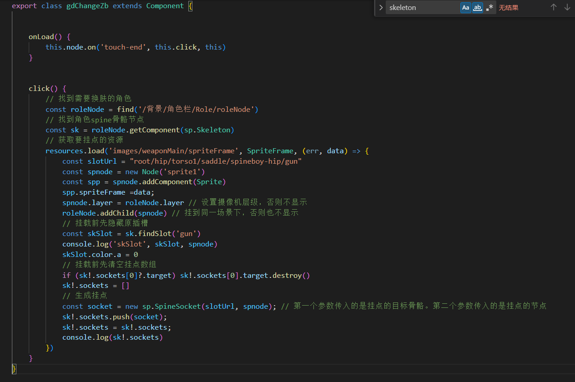This screenshot has width=575, height=382.
Task: Click 'spp.spriteFrame =data;' line
Action: click(108, 192)
